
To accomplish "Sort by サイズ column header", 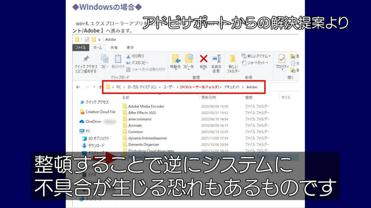I will 285,97.
